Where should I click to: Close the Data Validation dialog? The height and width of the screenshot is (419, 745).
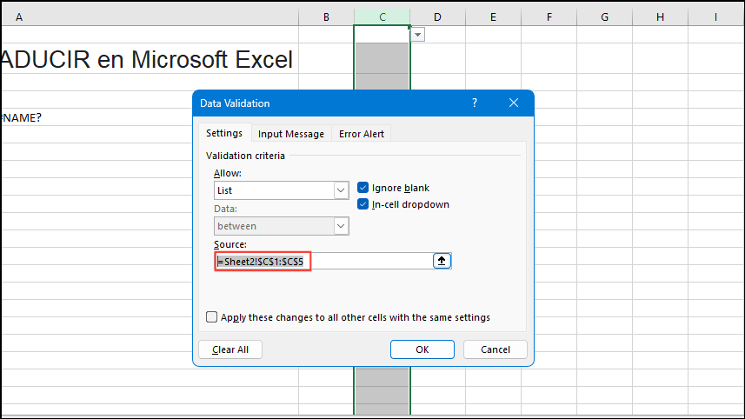click(514, 103)
